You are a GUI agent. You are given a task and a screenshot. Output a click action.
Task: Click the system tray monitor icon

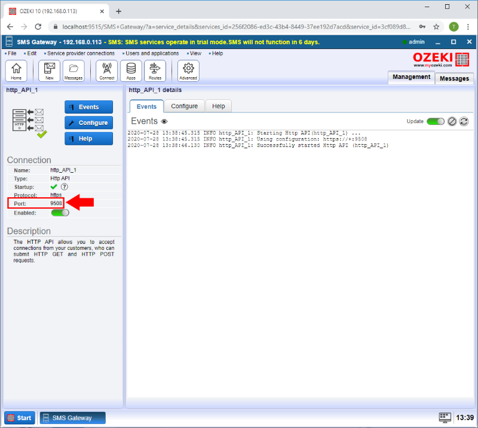(445, 418)
